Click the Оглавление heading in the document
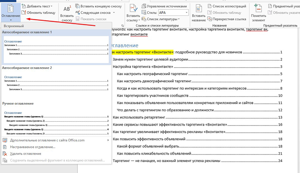 point(125,46)
